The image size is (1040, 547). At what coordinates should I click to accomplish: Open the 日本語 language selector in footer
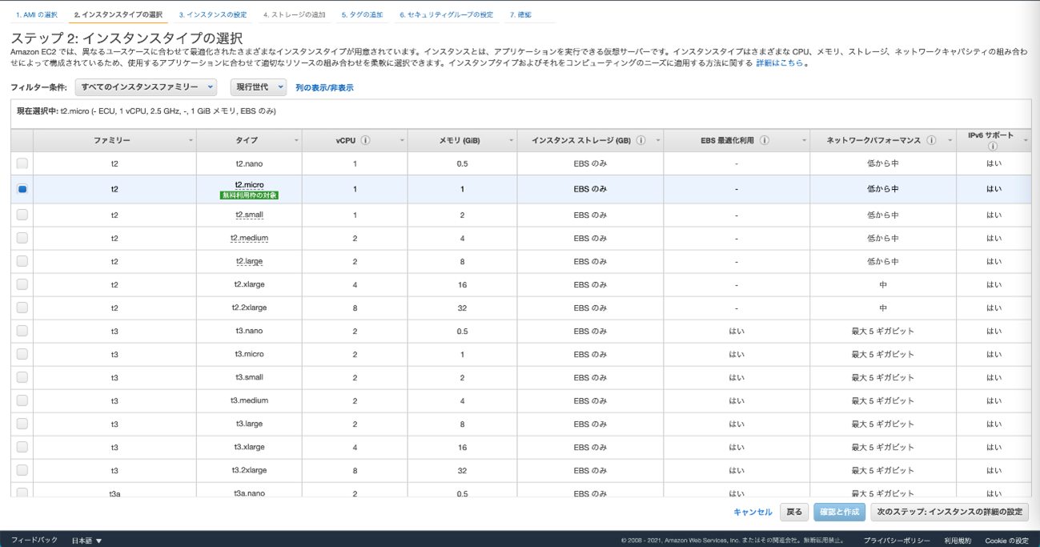pyautogui.click(x=86, y=541)
